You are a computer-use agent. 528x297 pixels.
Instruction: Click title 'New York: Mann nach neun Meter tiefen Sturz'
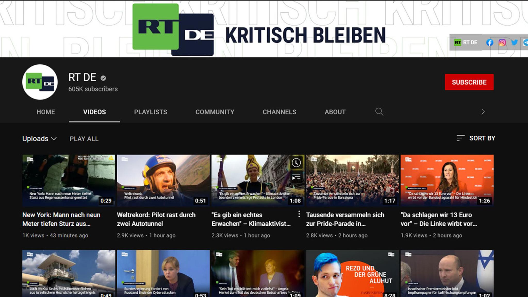[61, 219]
